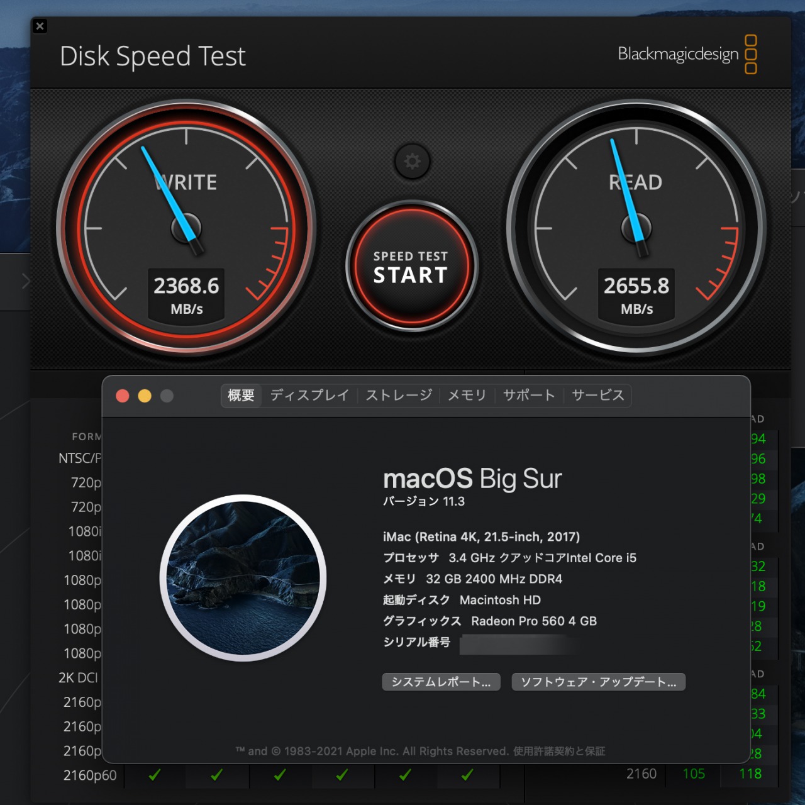Click the READ speed gauge
The image size is (805, 805).
[636, 228]
